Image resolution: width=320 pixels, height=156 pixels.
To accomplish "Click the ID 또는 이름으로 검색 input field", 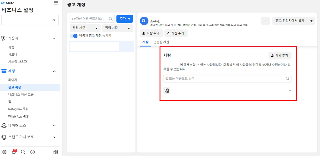I will click(225, 78).
